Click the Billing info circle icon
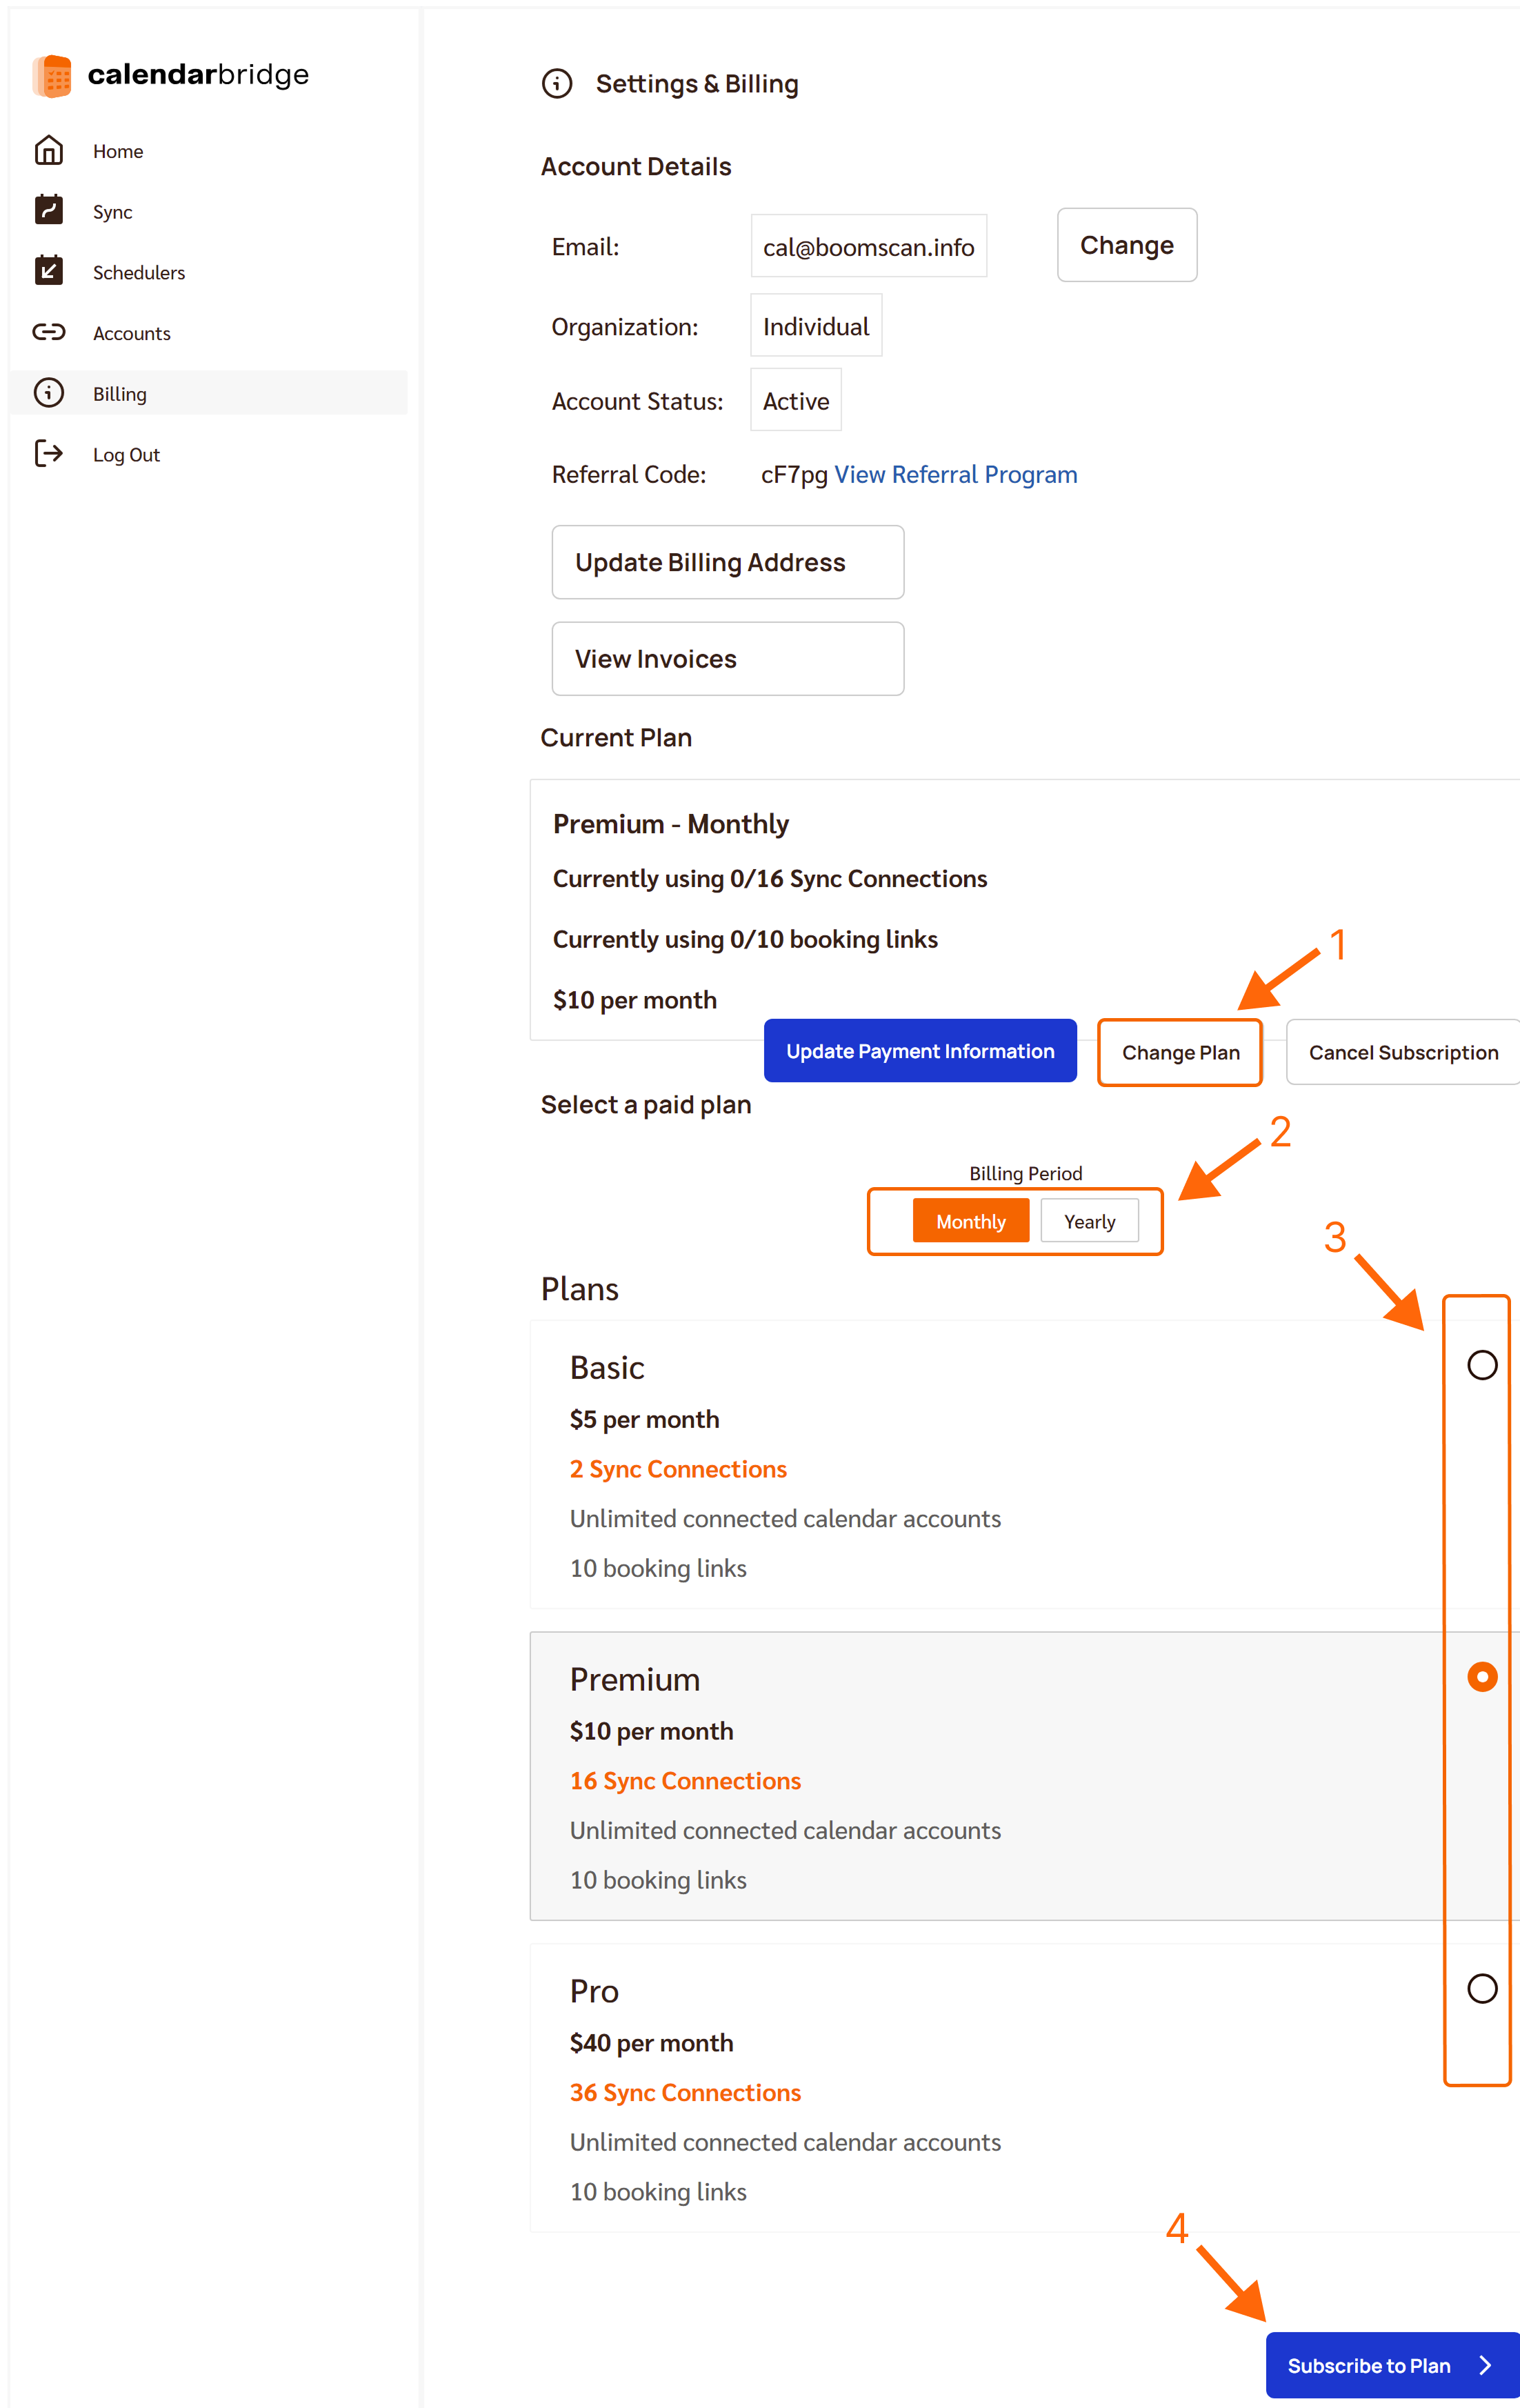 click(x=49, y=393)
